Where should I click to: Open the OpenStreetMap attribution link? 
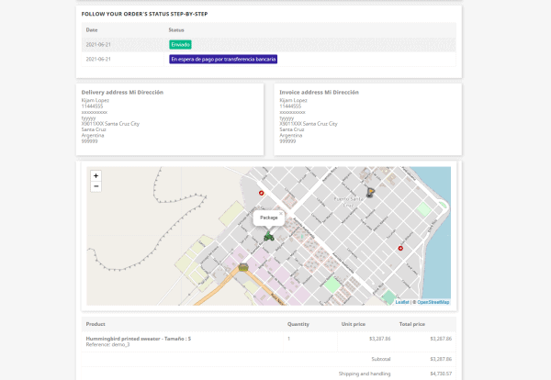[x=433, y=301]
